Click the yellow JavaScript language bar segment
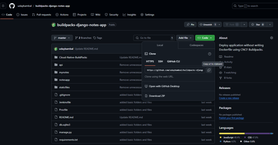 232,134
